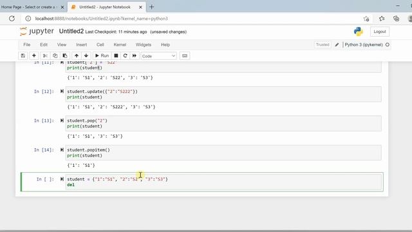The width and height of the screenshot is (412, 232).
Task: Open the Edit menu
Action: click(x=44, y=44)
